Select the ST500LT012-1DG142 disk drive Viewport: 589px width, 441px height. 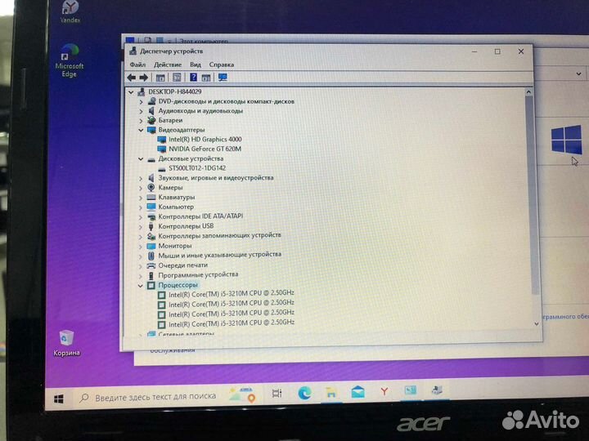(x=197, y=168)
